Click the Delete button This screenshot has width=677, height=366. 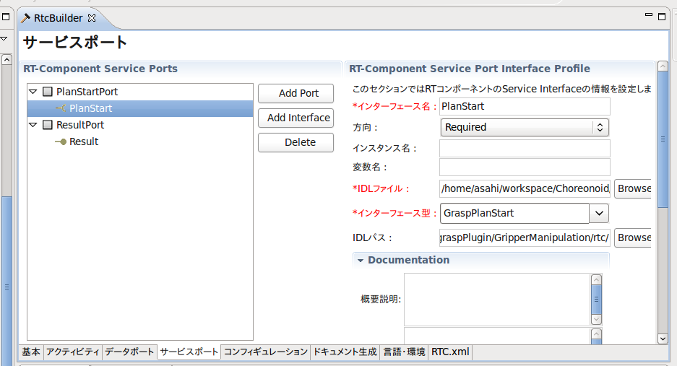(x=296, y=143)
